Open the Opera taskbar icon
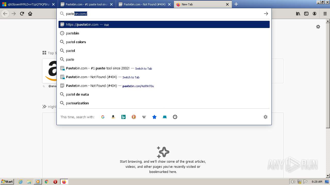 55,182
